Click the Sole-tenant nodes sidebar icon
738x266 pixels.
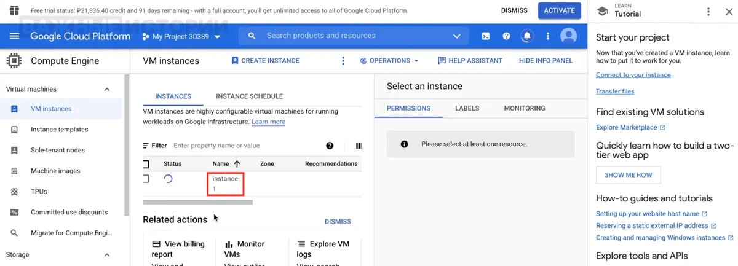coord(15,151)
